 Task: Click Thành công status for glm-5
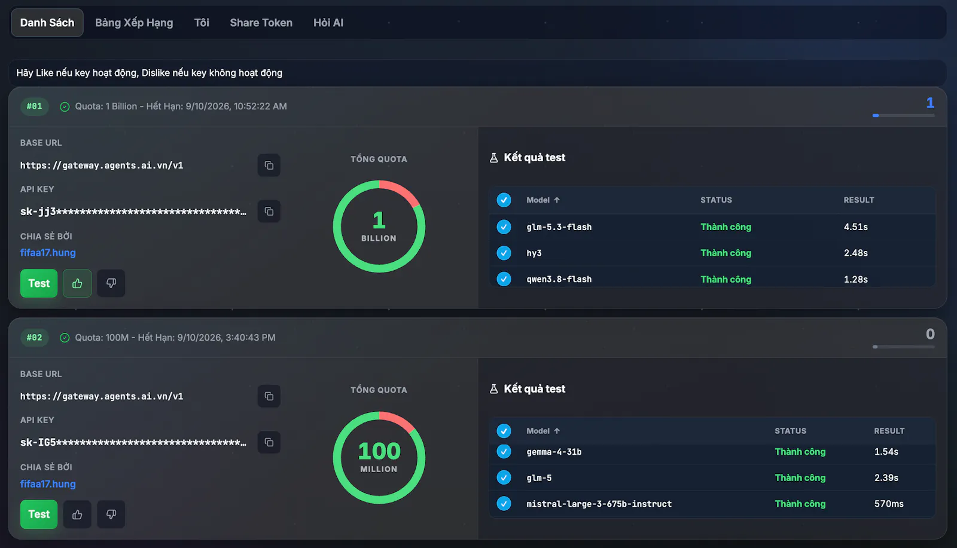[x=800, y=478]
